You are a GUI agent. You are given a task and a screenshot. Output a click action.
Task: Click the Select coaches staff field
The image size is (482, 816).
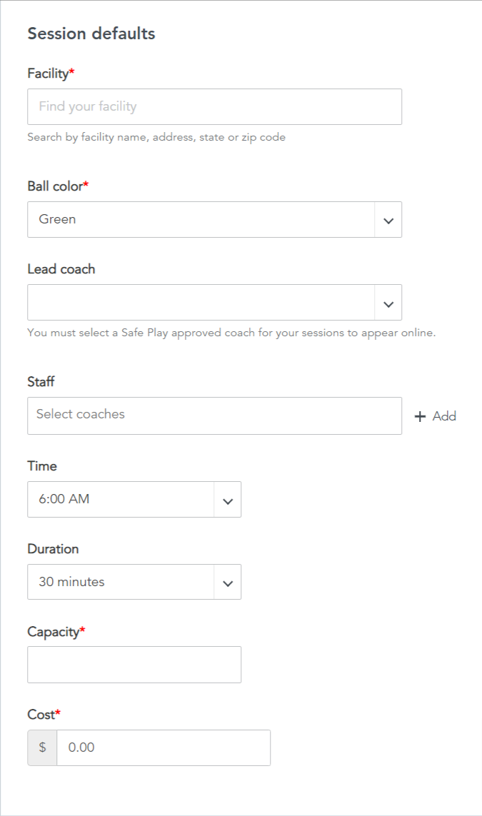coord(214,415)
